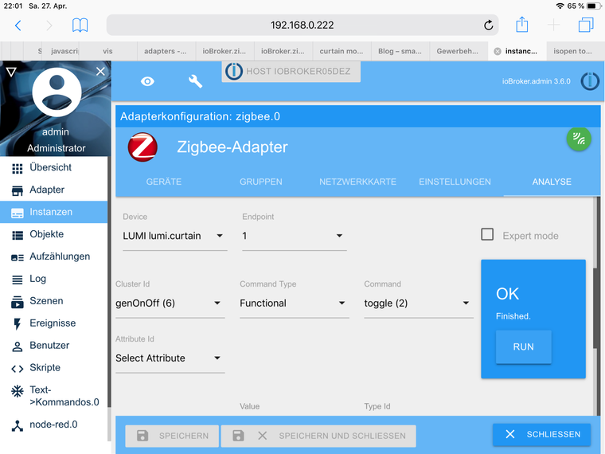Click the RUN button
Screen dimensions: 605x454
pyautogui.click(x=524, y=346)
